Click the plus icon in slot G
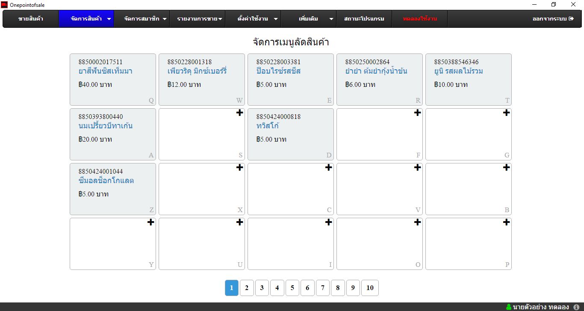The image size is (584, 311). pos(506,113)
